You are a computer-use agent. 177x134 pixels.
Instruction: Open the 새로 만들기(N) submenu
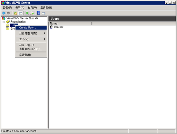pyautogui.click(x=31, y=33)
